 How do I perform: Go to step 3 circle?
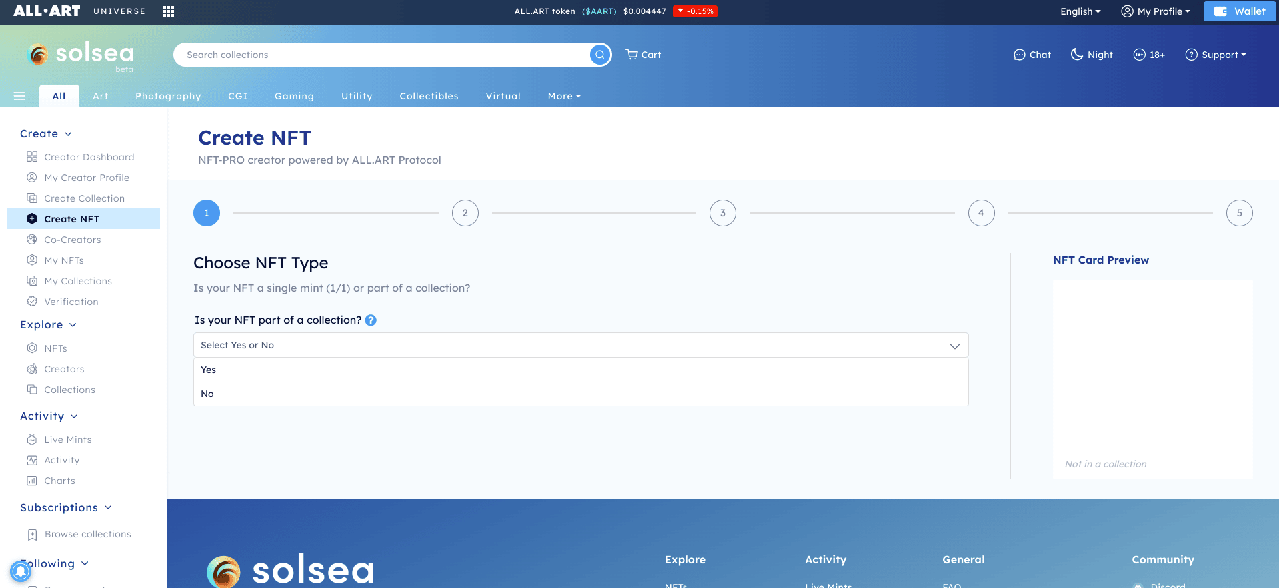723,213
